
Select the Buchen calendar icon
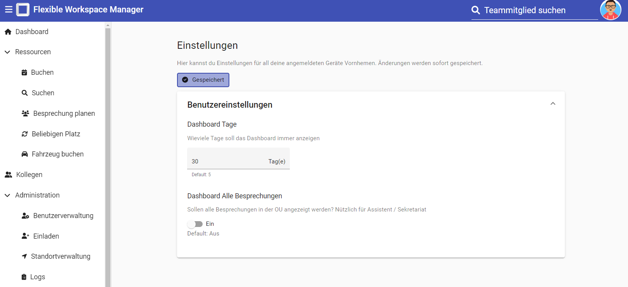(x=24, y=72)
